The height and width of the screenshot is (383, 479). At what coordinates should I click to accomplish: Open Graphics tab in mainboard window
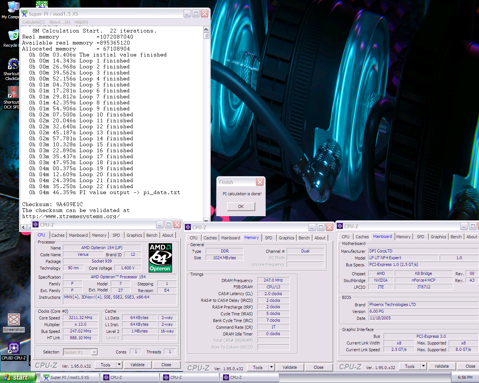439,237
